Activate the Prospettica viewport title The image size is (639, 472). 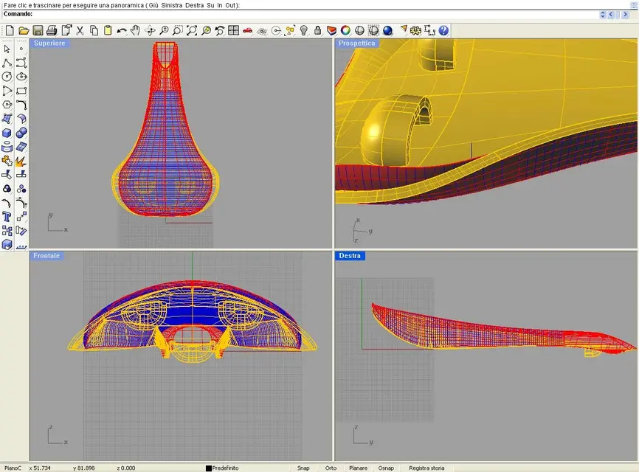click(357, 44)
